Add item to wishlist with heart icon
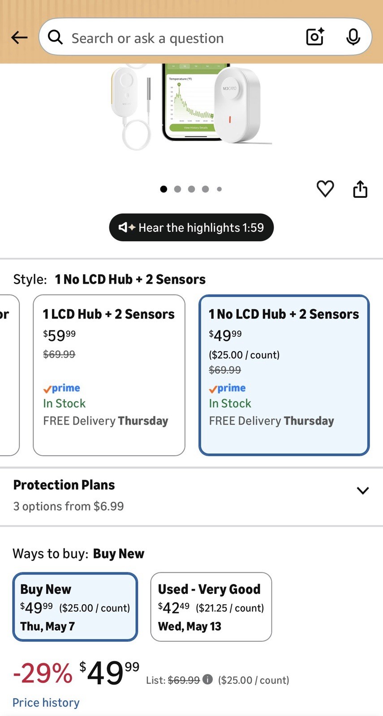The width and height of the screenshot is (383, 716). point(325,189)
